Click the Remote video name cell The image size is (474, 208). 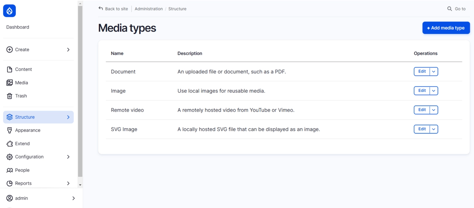coord(127,110)
